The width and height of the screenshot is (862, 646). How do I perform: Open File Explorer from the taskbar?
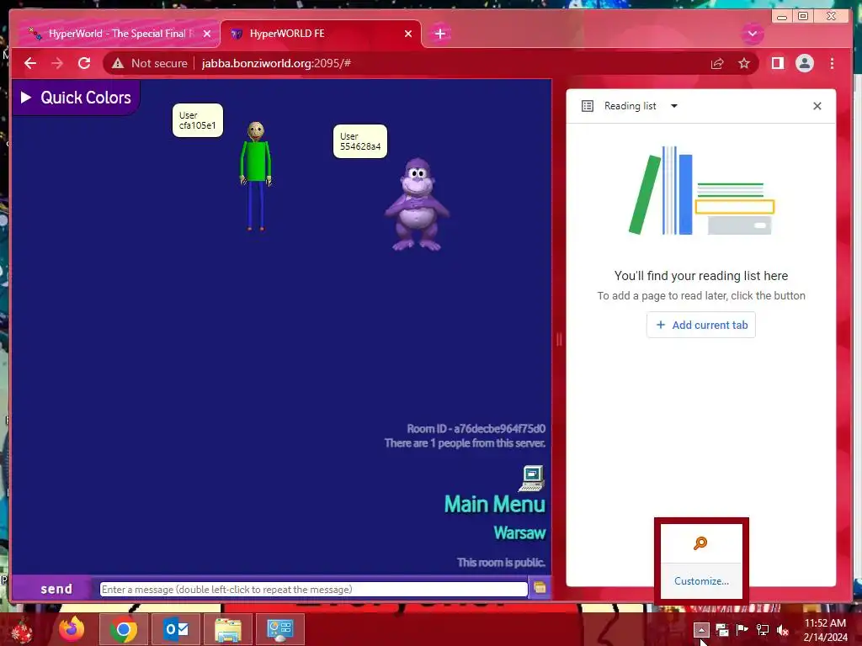pyautogui.click(x=227, y=629)
